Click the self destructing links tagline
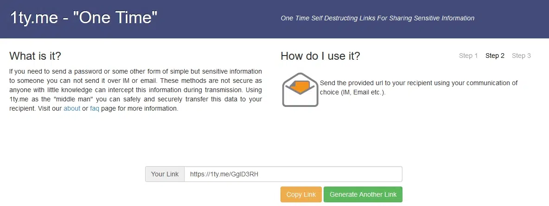The image size is (549, 206). point(377,18)
